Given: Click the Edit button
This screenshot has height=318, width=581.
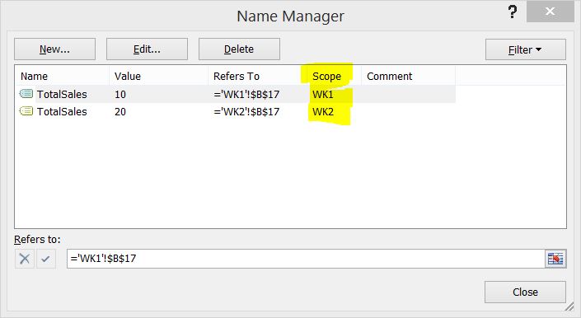Looking at the screenshot, I should coord(147,49).
